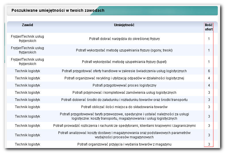Viewport: 225px width, 153px height.
Task: Select skill about analizować koszty dostawy i magazynowania
Action: (124, 135)
